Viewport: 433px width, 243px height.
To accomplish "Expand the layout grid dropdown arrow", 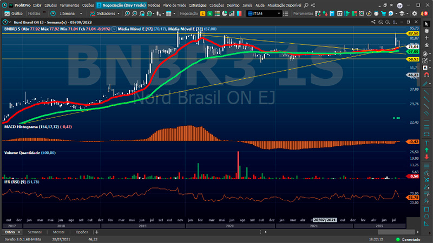I will tap(174, 13).
